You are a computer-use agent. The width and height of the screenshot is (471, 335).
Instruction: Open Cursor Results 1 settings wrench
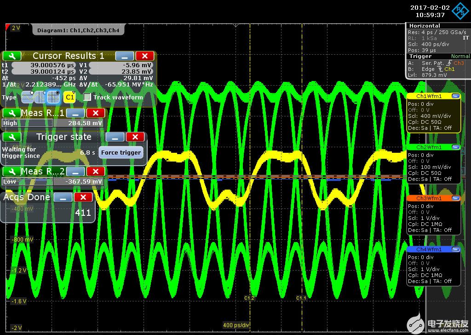(x=11, y=56)
